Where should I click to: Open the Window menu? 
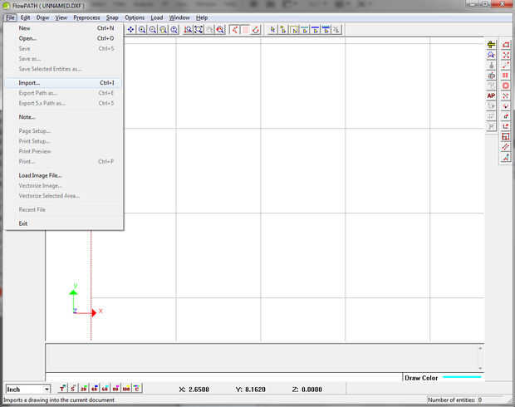coord(179,17)
